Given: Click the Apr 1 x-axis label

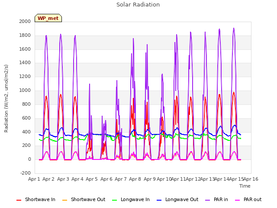Looking at the screenshot, I should click(x=34, y=179).
